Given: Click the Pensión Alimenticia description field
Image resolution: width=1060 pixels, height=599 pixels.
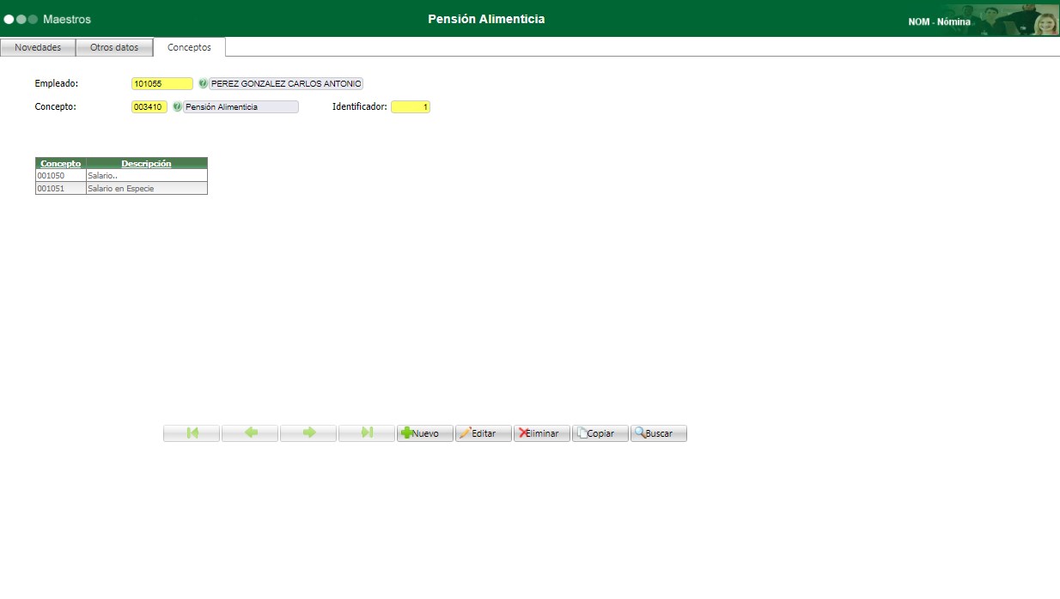Looking at the screenshot, I should [x=241, y=107].
